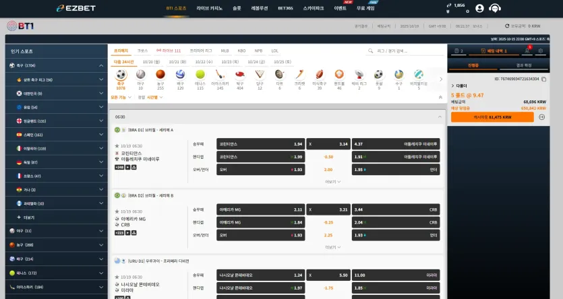Select the ice hockey sport icon (아이스하키 145)
The image size is (563, 299).
click(x=220, y=74)
